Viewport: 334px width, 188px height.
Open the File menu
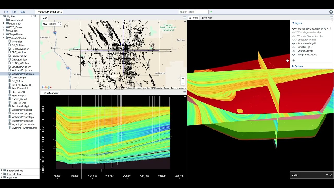(x=6, y=12)
